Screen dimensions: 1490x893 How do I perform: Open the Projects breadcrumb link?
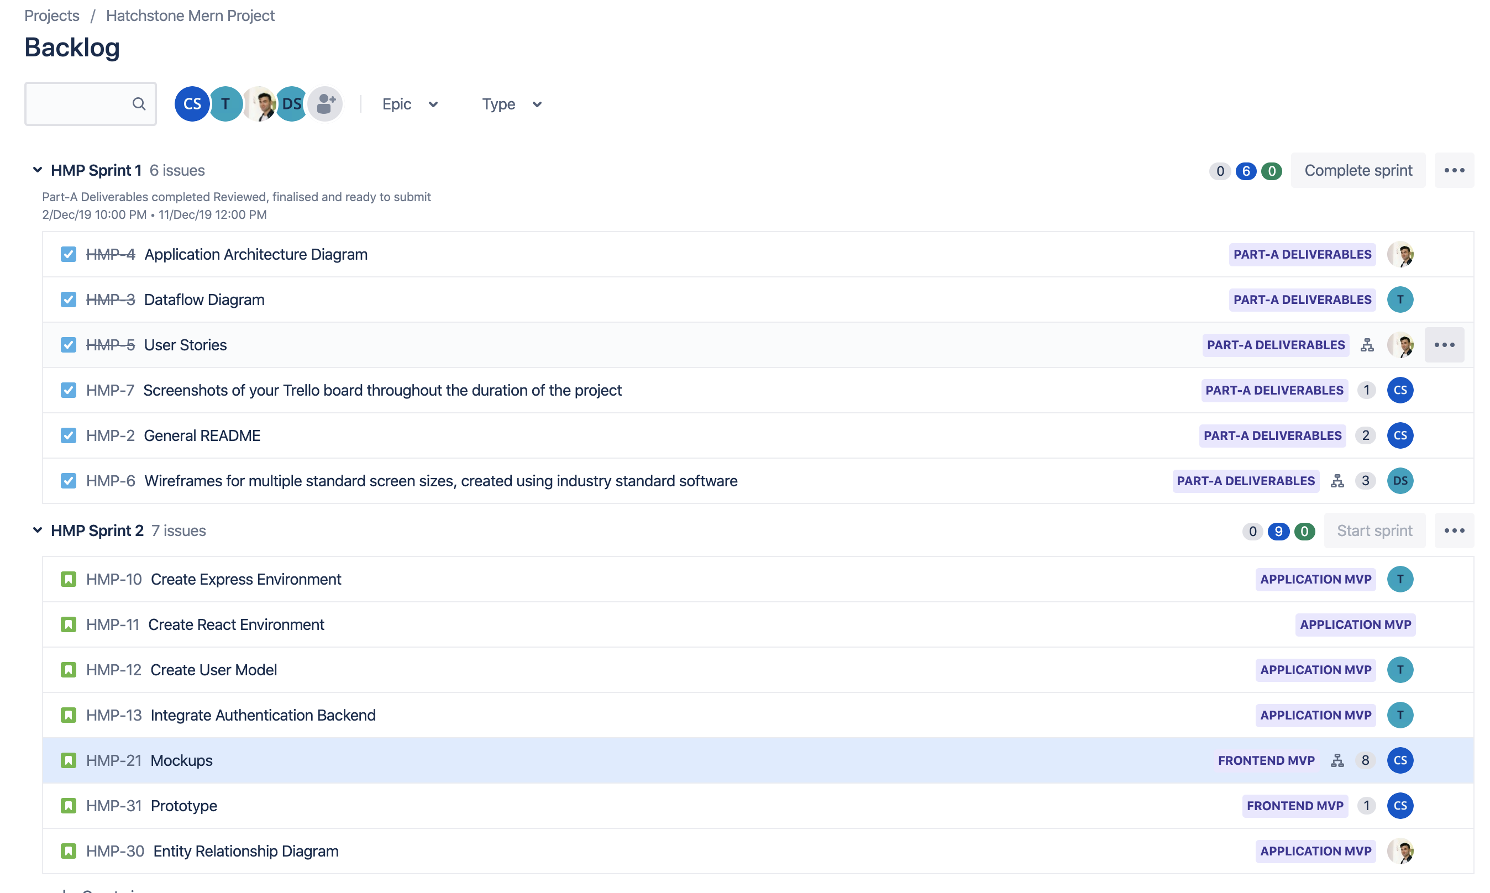51,15
